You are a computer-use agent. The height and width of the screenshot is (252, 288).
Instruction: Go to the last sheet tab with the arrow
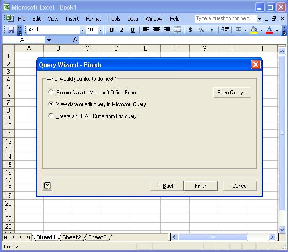pos(28,237)
